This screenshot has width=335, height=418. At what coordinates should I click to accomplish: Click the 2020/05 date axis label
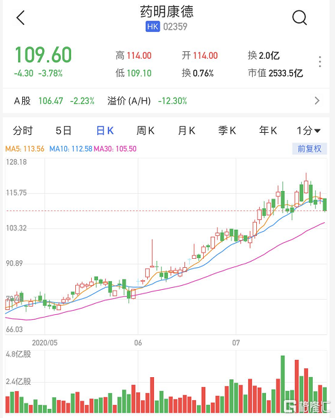(x=45, y=343)
